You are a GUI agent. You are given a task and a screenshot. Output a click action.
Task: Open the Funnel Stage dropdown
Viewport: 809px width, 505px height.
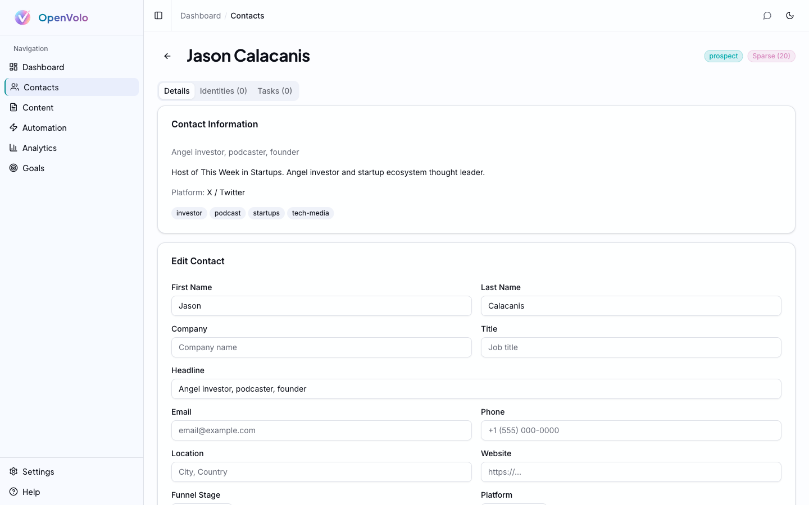[201, 503]
